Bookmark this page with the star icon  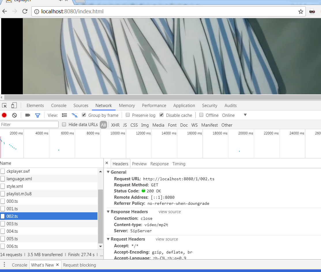301,12
